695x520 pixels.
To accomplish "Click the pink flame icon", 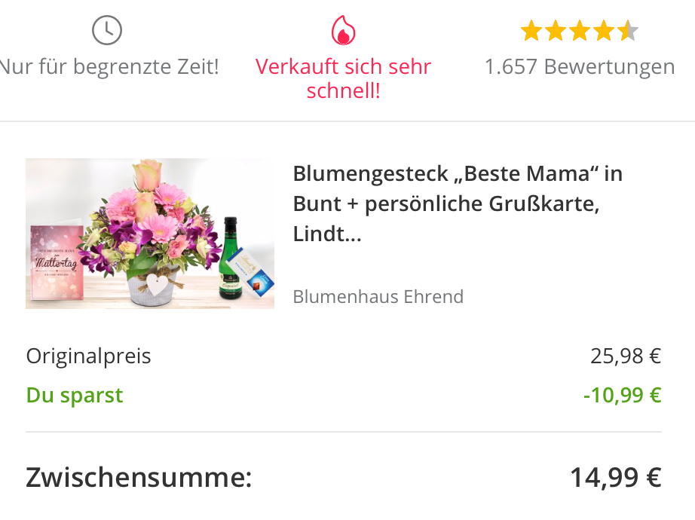I will point(344,30).
